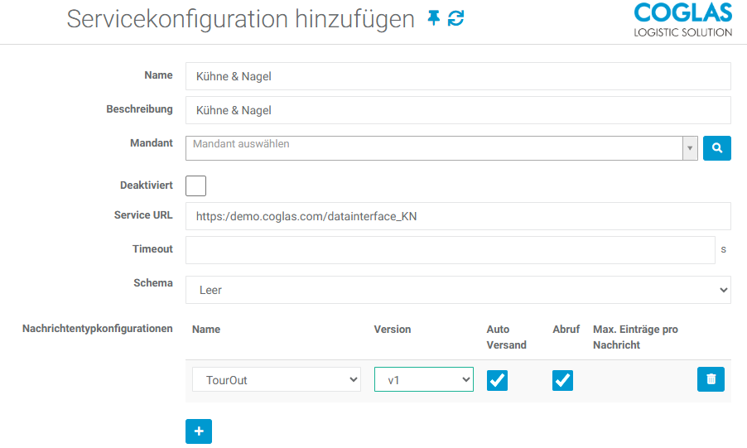The height and width of the screenshot is (448, 747).
Task: Refresh the page using the reload icon
Action: pyautogui.click(x=456, y=18)
